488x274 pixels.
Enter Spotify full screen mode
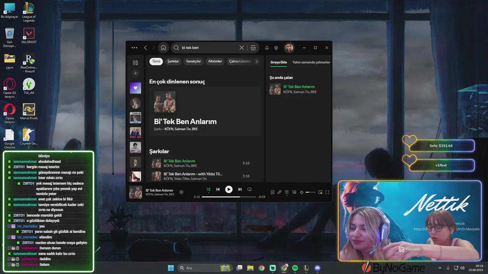(x=327, y=192)
